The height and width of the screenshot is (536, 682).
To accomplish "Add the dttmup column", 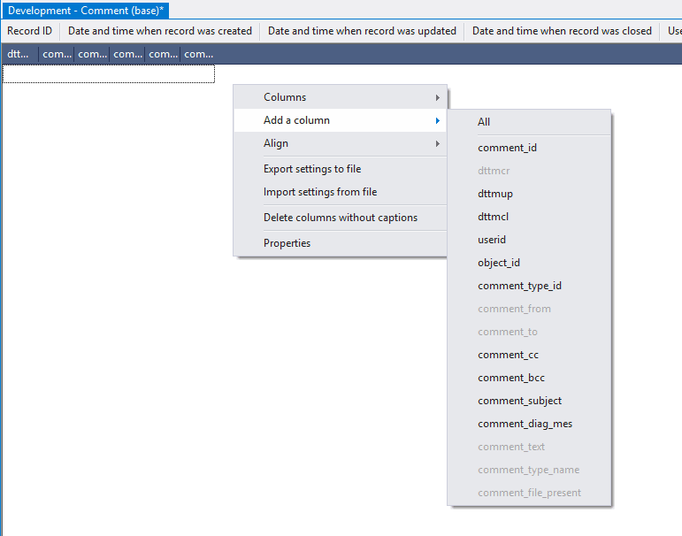I will coord(494,194).
